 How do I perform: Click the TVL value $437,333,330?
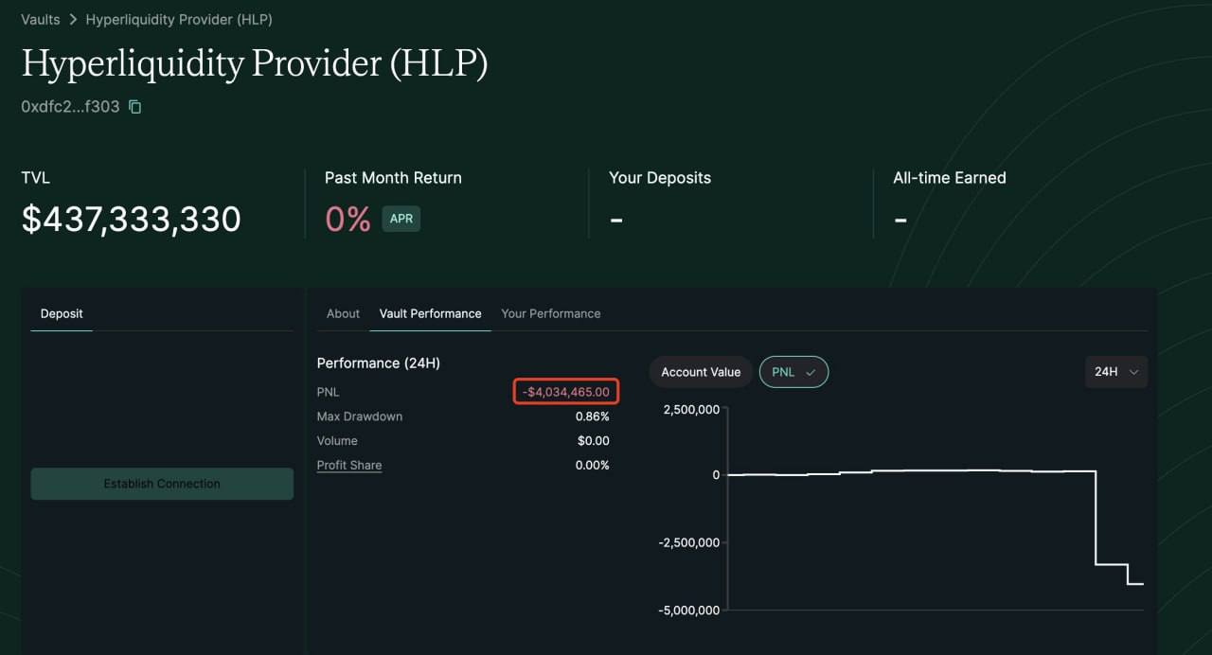pyautogui.click(x=132, y=220)
